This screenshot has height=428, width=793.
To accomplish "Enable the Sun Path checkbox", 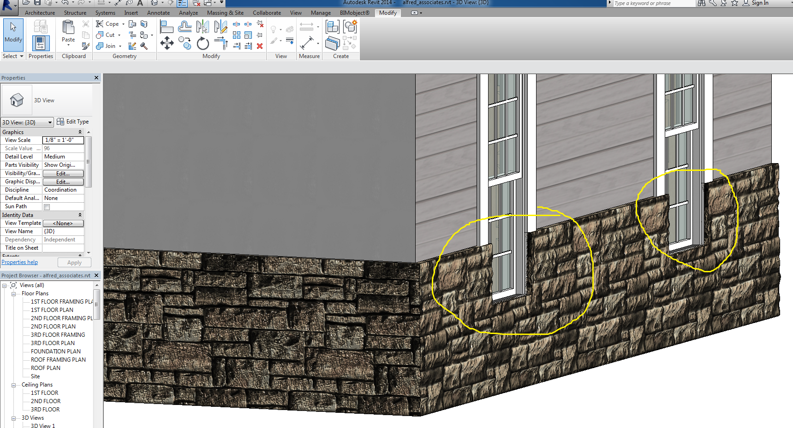I will [47, 206].
